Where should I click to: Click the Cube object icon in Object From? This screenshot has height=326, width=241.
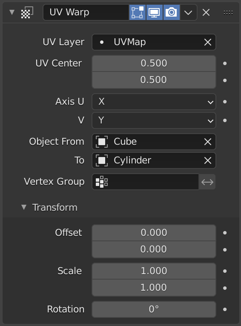[102, 142]
